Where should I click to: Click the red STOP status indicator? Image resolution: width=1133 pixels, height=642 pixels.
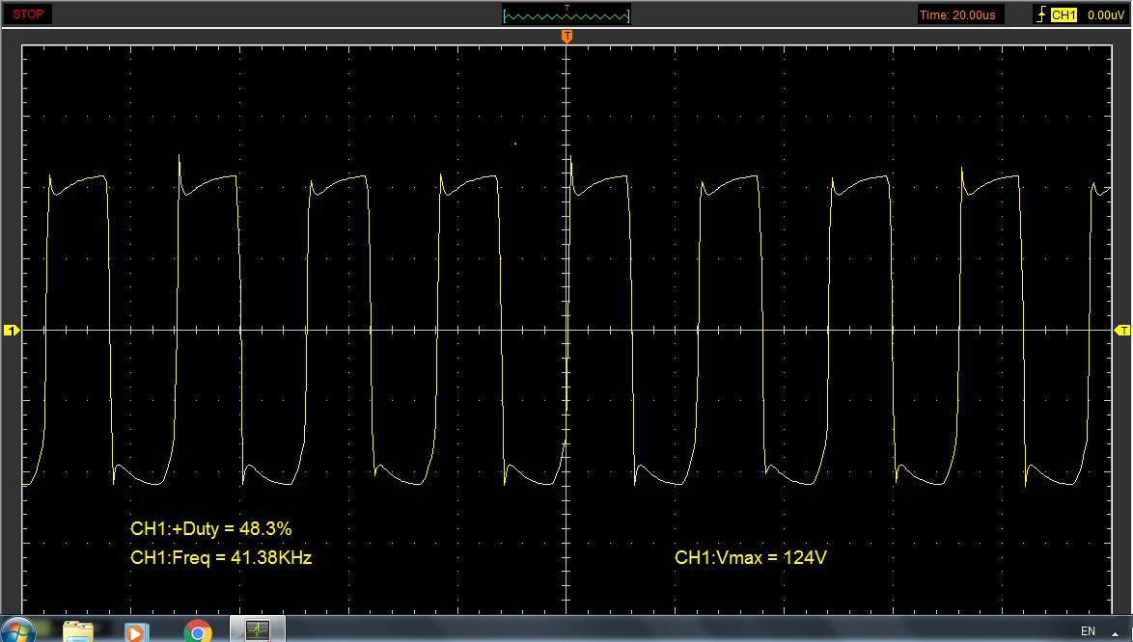pos(29,14)
